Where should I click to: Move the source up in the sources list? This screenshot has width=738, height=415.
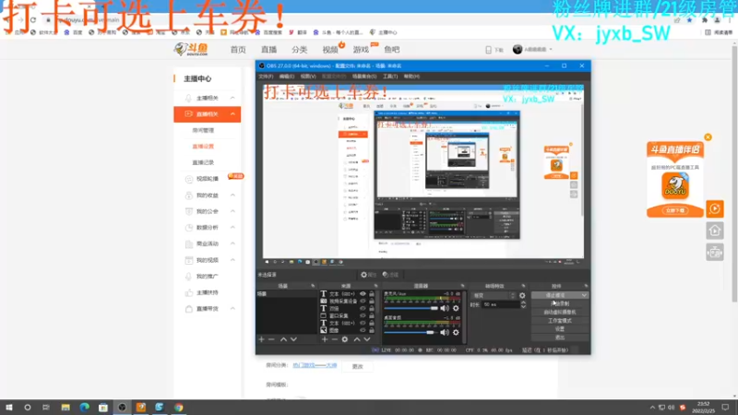point(357,339)
